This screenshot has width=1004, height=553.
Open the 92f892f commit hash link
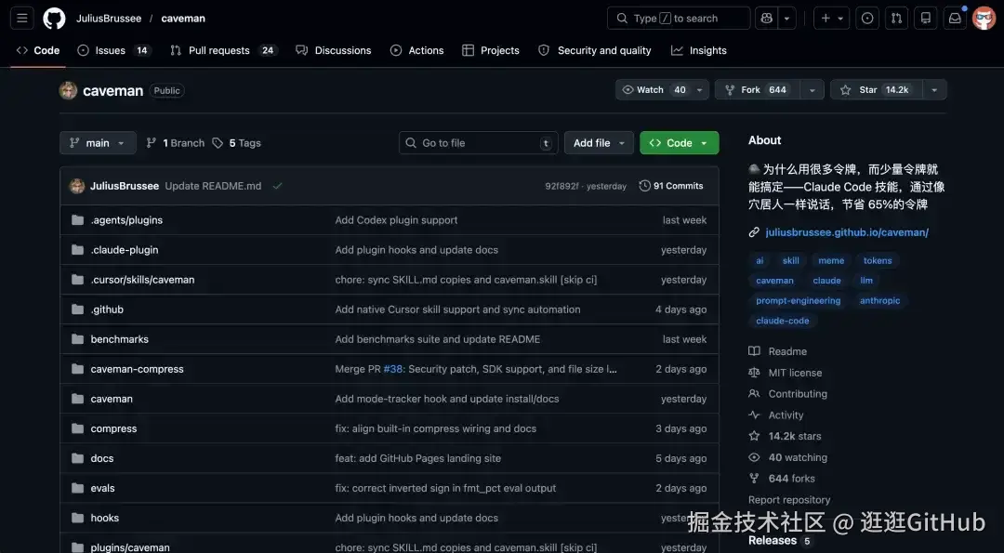coord(561,186)
